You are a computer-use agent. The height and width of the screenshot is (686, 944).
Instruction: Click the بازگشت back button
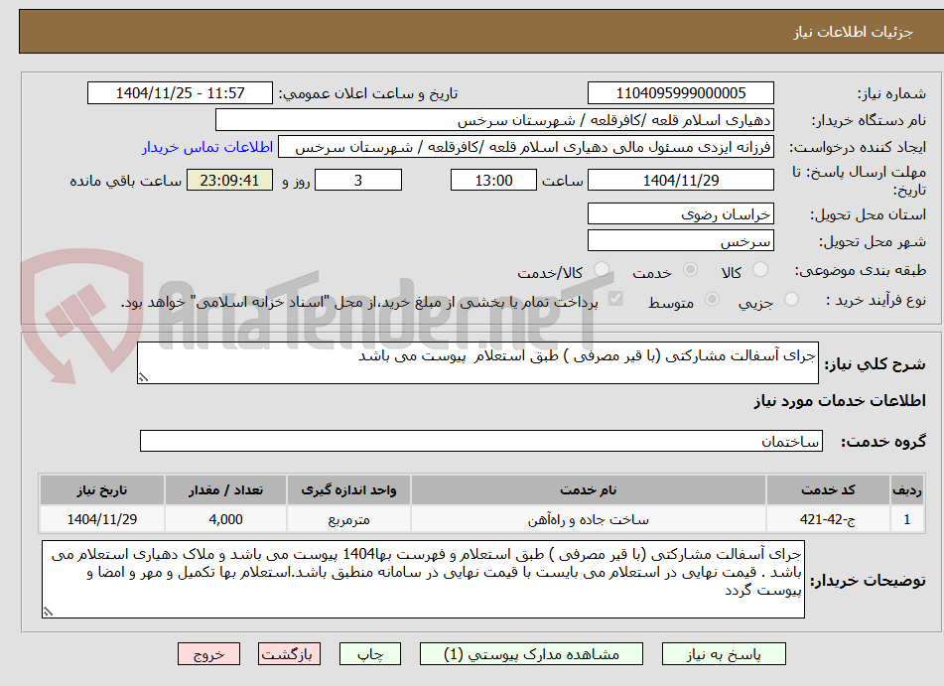pos(289,654)
